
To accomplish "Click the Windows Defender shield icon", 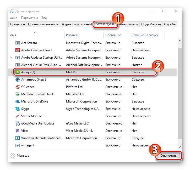I will pos(18,138).
